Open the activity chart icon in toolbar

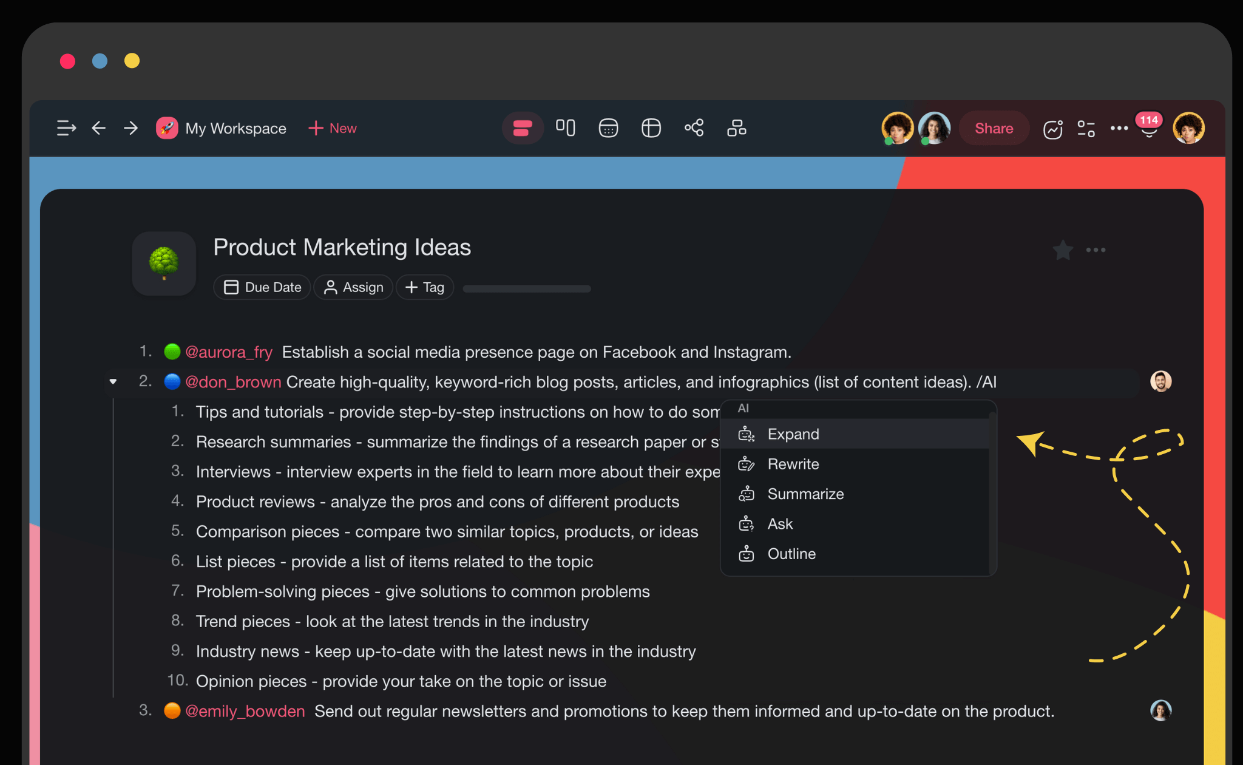click(x=1053, y=129)
